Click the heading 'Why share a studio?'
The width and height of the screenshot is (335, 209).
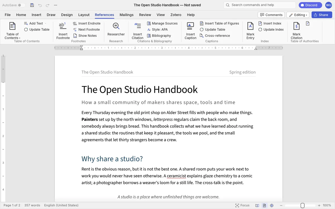(x=112, y=159)
